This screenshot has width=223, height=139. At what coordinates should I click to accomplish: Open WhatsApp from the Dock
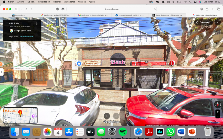170,131
